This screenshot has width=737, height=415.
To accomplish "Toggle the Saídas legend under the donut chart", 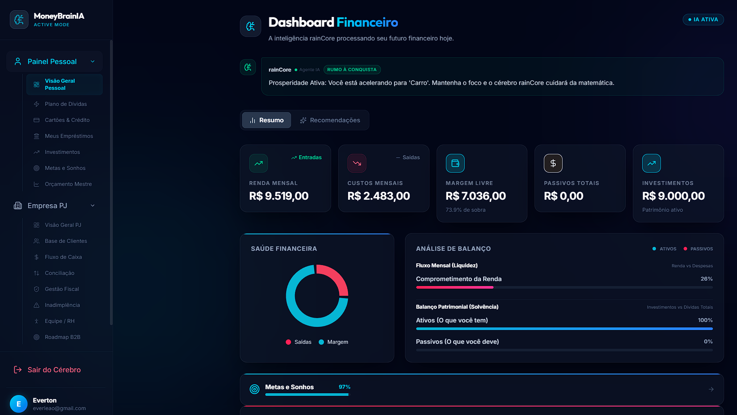I will point(298,342).
